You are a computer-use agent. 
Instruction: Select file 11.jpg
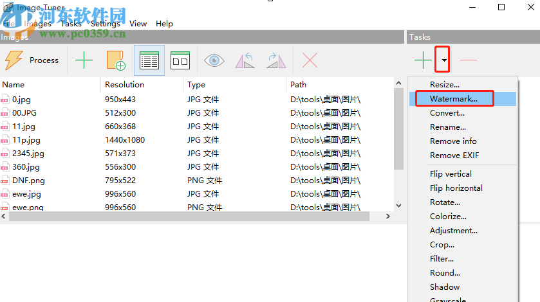tap(24, 126)
